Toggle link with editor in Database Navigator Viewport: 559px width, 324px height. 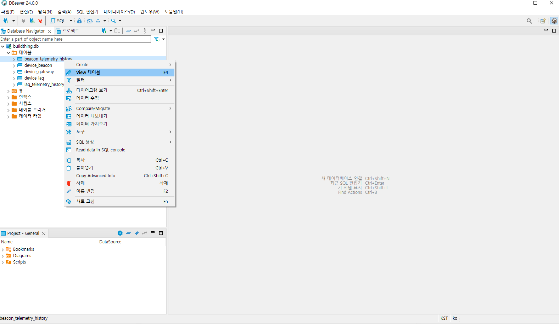coord(136,31)
